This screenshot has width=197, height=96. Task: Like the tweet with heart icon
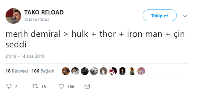[61, 87]
